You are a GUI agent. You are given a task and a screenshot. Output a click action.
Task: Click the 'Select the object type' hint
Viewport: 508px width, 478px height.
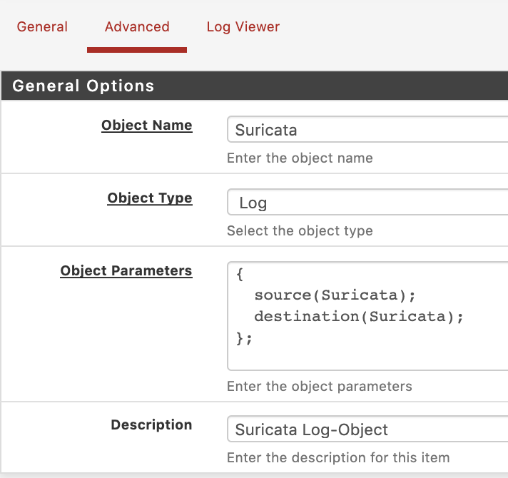pyautogui.click(x=300, y=231)
